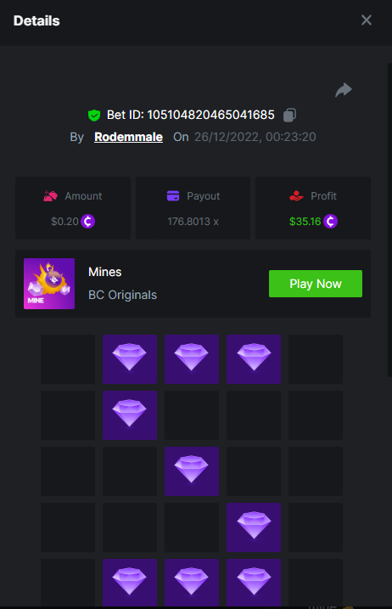Click the dialog's vertical scrollbar

[389, 220]
